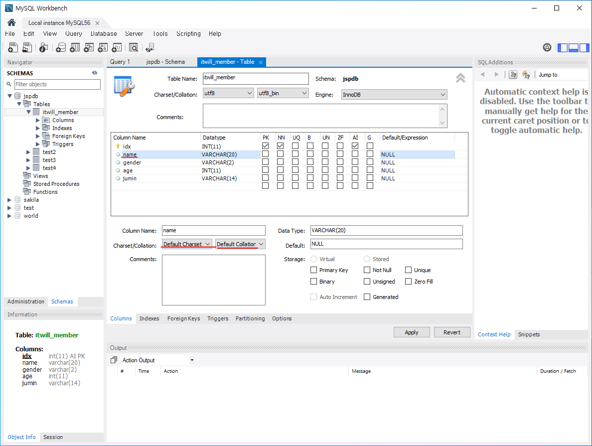This screenshot has width=592, height=446.
Task: Open the utf8 table charset dropdown
Action: pyautogui.click(x=228, y=93)
